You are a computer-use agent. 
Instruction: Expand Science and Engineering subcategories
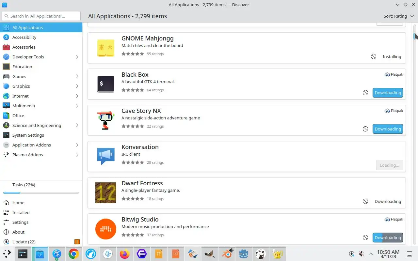77,125
